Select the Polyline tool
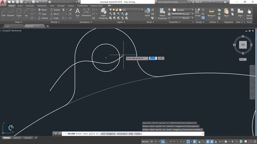 [x=10, y=12]
